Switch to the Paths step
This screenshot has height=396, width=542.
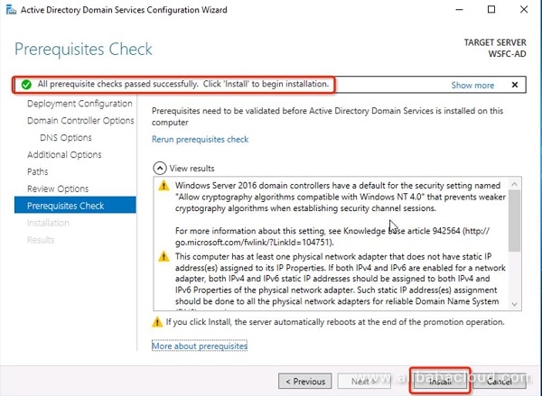(38, 171)
